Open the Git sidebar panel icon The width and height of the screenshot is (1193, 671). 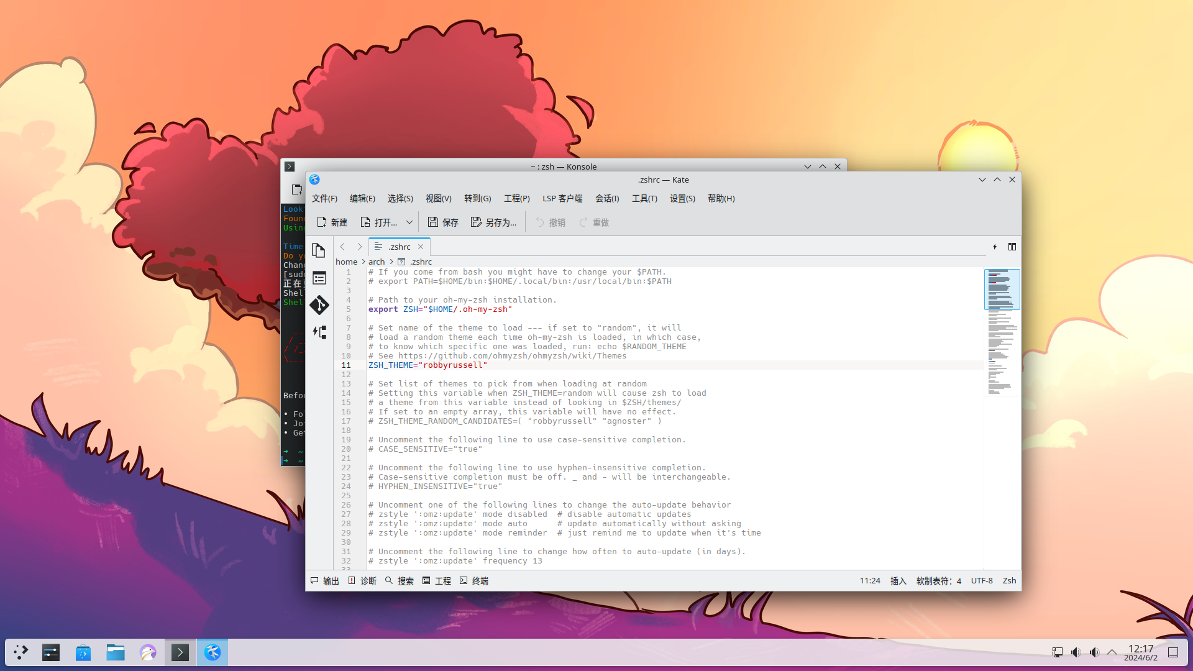pyautogui.click(x=319, y=305)
